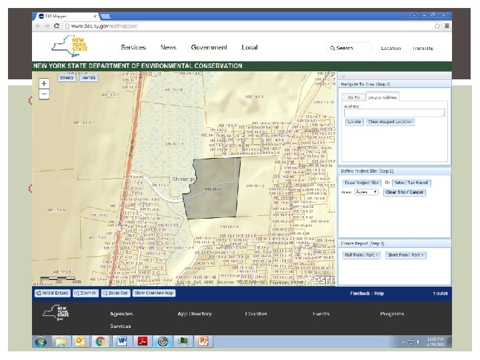Click Events in the footer

click(321, 314)
